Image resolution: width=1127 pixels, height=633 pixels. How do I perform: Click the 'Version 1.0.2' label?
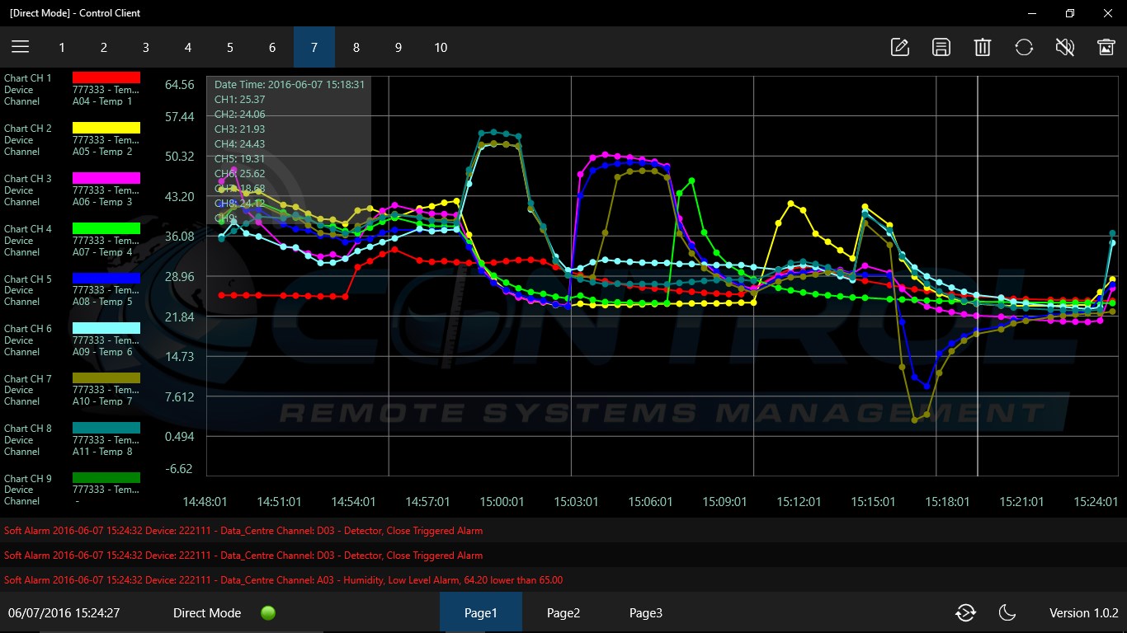1084,613
